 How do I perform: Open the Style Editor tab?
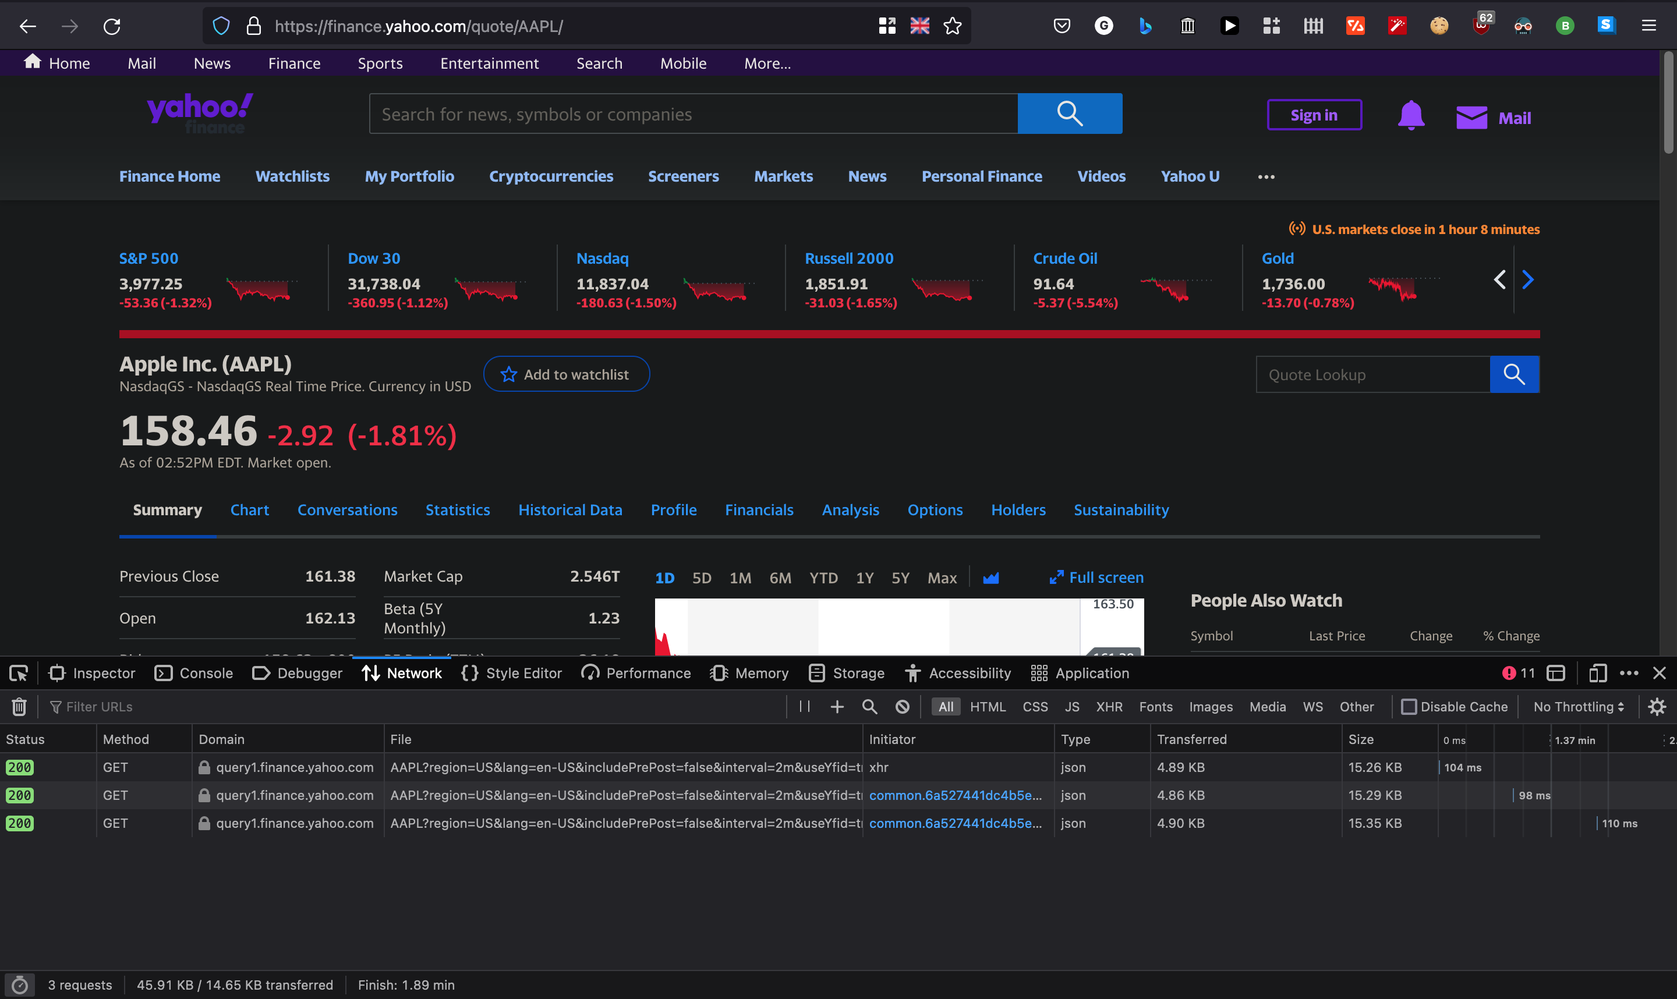[512, 673]
